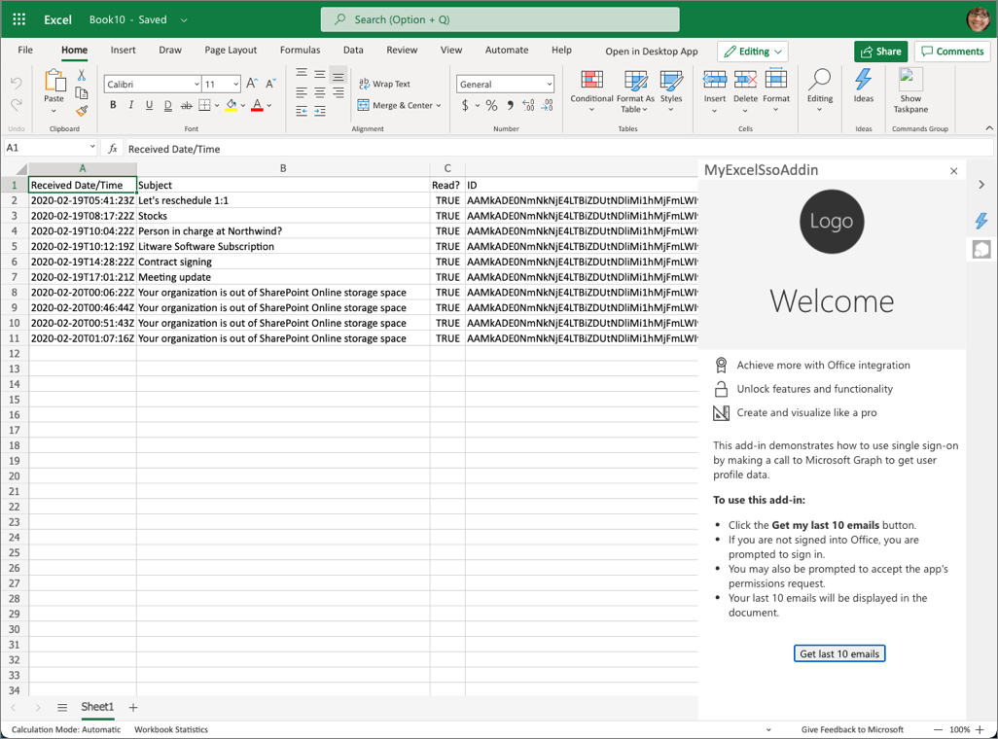Open the Format cells menu
998x739 pixels.
776,90
